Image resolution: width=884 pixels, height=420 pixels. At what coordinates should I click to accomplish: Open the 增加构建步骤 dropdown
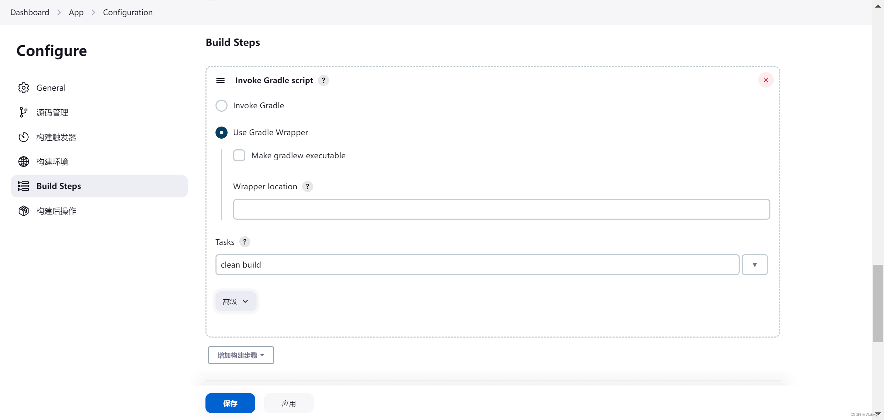(241, 355)
